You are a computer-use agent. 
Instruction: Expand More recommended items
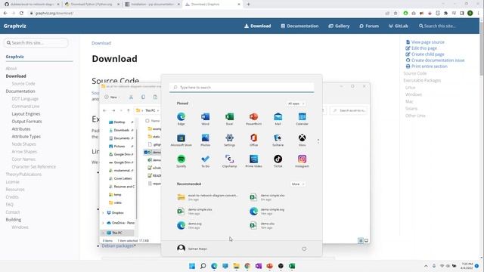point(297,184)
